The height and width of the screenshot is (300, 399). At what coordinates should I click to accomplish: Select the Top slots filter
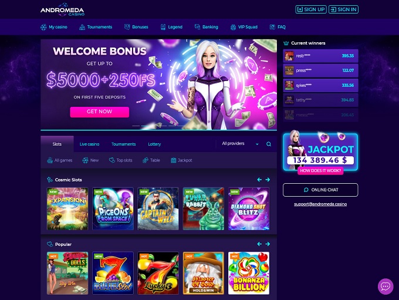[x=121, y=160]
